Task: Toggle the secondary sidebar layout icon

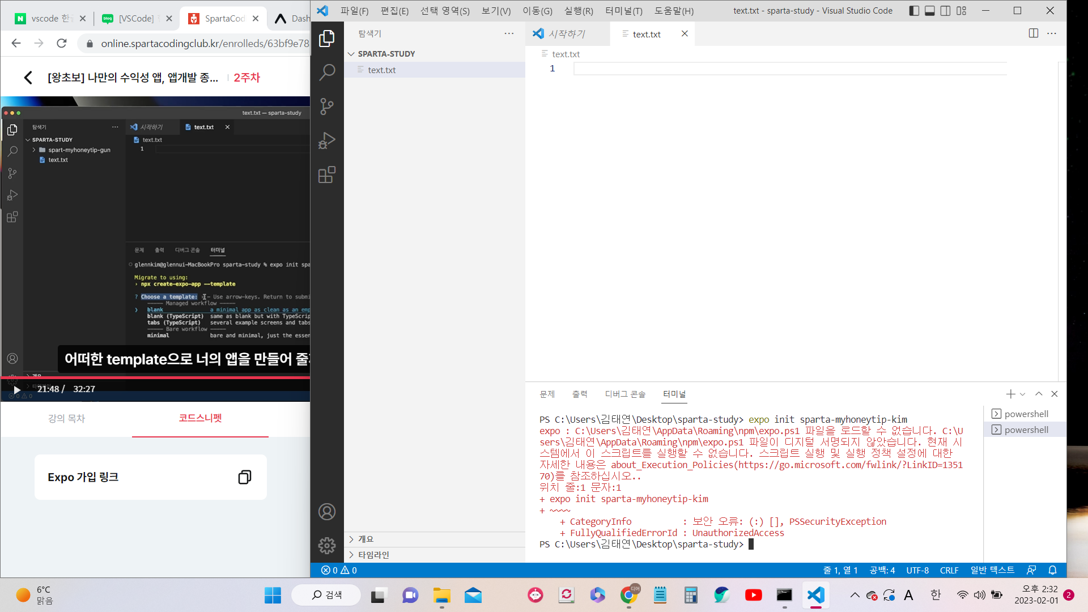Action: point(946,11)
